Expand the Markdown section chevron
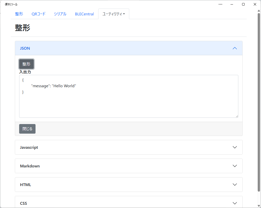 [235, 166]
